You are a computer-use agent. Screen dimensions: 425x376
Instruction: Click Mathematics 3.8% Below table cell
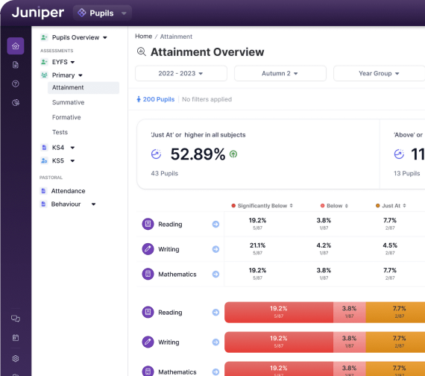[324, 274]
